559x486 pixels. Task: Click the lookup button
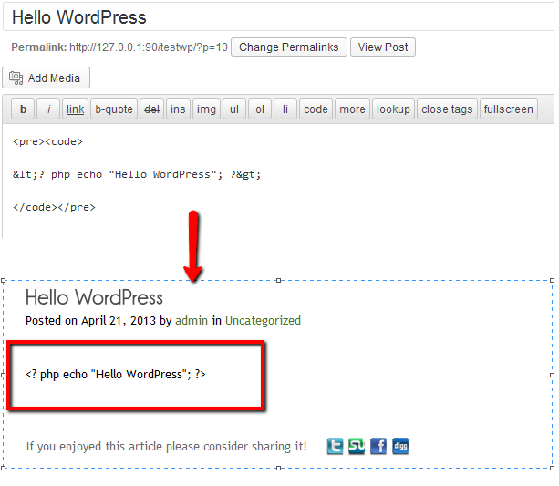(x=393, y=109)
